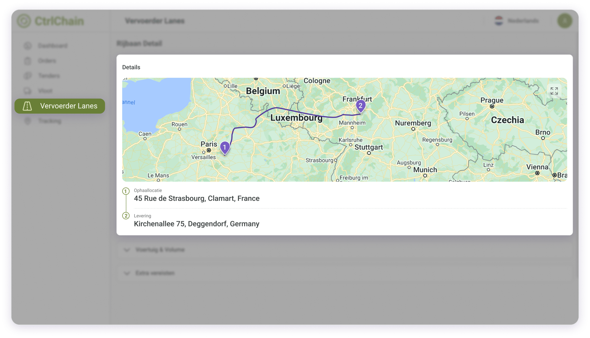This screenshot has height=338, width=590.
Task: Click Vienna on the map
Action: 537,167
